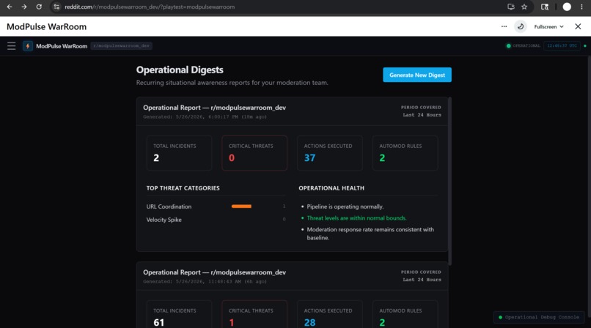Click the OPERATIONAL status indicator
The width and height of the screenshot is (591, 328).
point(523,46)
